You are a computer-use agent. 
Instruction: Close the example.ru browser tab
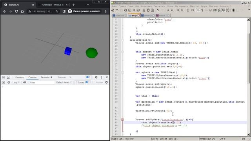tap(33, 5)
